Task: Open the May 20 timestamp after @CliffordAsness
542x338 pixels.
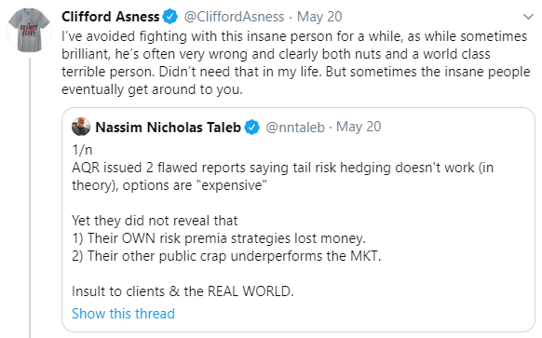Action: click(319, 17)
